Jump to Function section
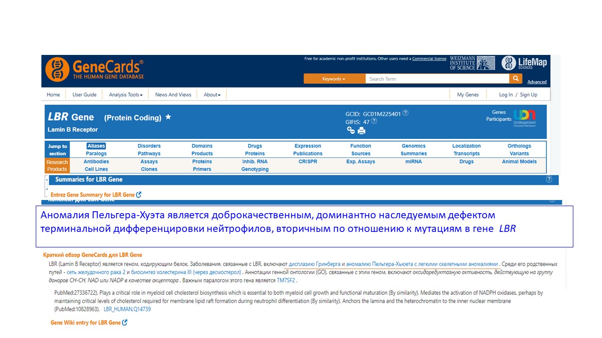 361,146
